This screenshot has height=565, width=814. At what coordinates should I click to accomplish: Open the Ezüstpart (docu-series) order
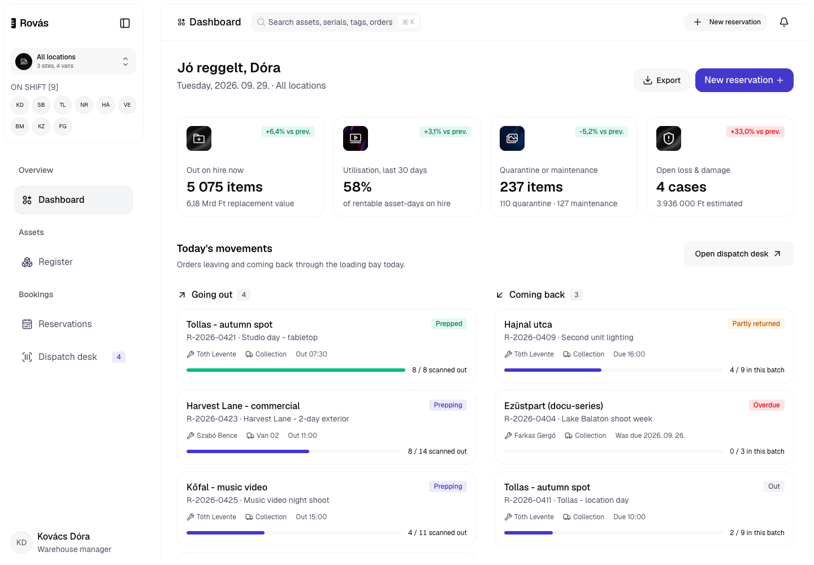tap(644, 427)
